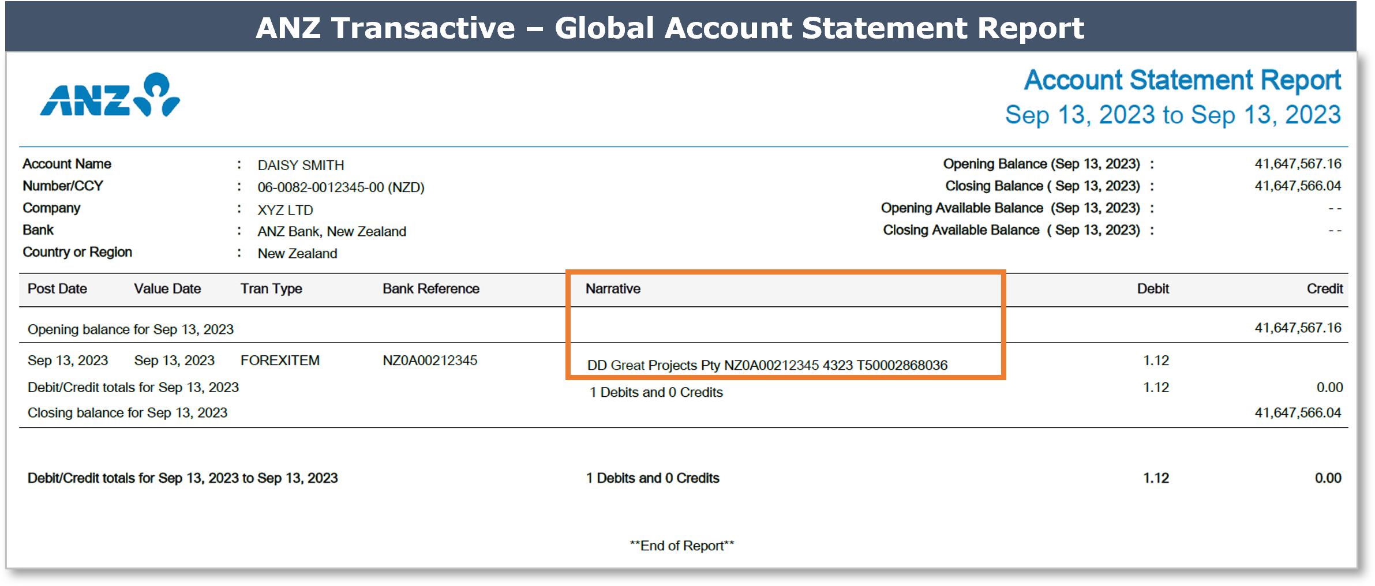
Task: Click the Credit column header
Action: click(1324, 289)
